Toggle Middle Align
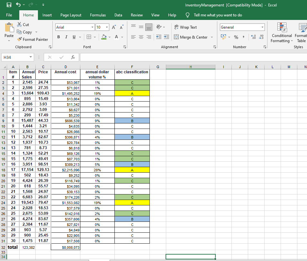The image size is (307, 261). [141, 27]
